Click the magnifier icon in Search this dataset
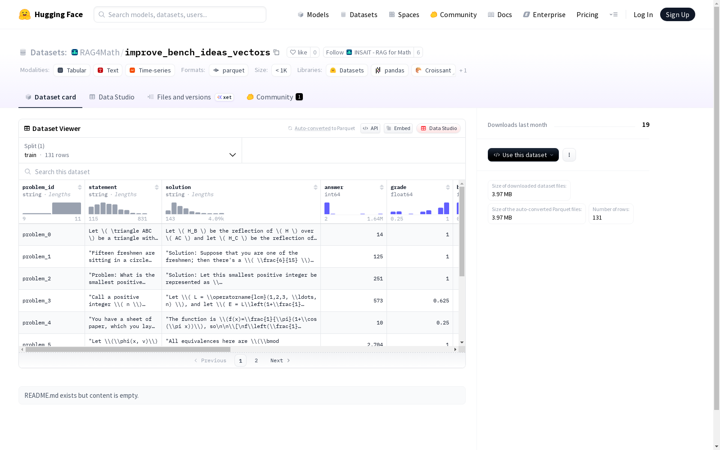This screenshot has width=720, height=450. click(x=28, y=171)
